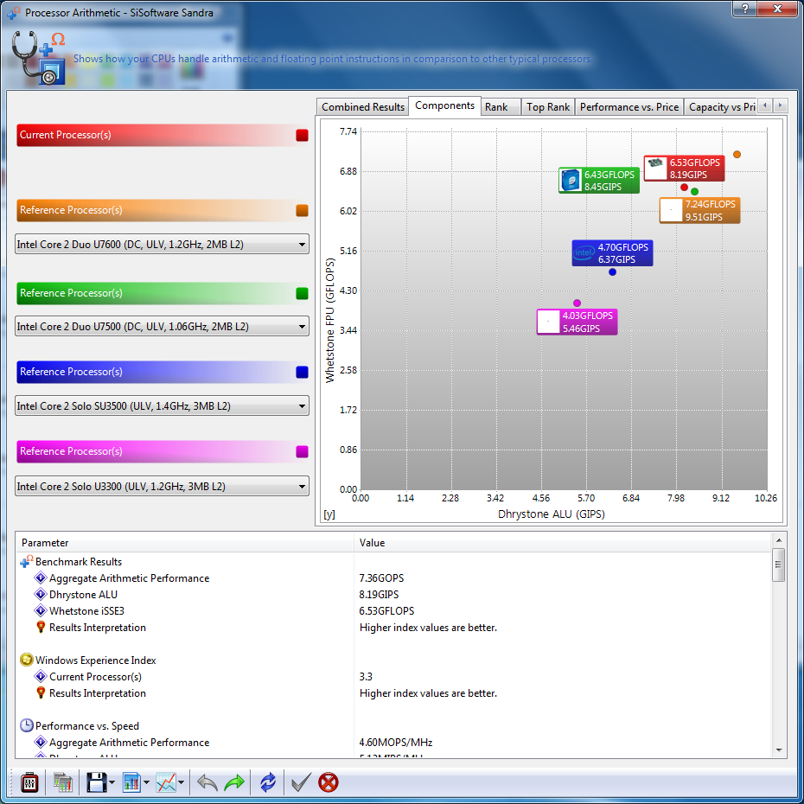Screen dimensions: 804x804
Task: Click the orange Reference Processor(s) bar
Action: pos(162,210)
